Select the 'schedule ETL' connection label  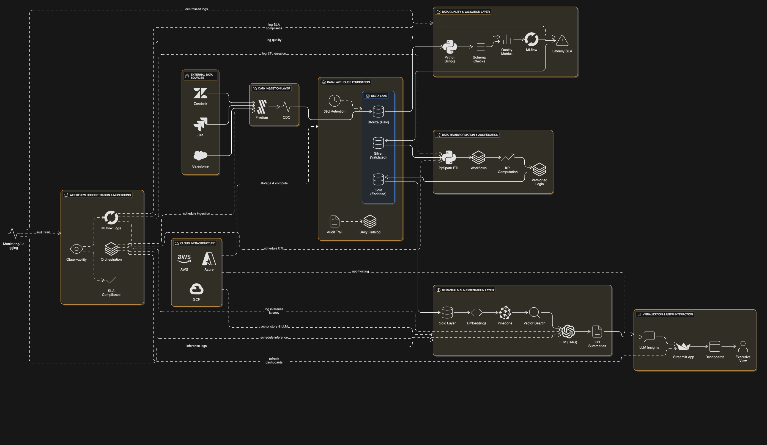(274, 248)
